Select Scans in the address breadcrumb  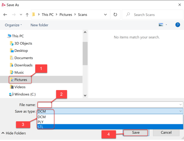82,15
